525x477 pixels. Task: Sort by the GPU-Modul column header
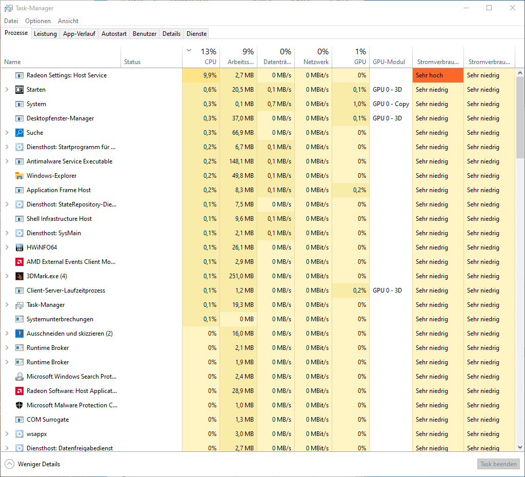tap(391, 57)
